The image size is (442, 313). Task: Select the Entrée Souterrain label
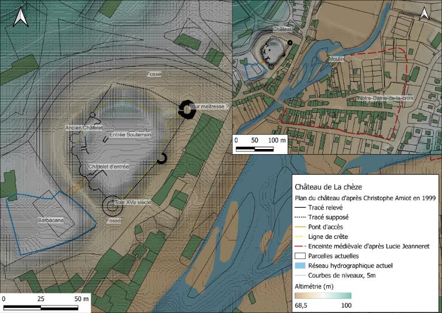pyautogui.click(x=130, y=135)
